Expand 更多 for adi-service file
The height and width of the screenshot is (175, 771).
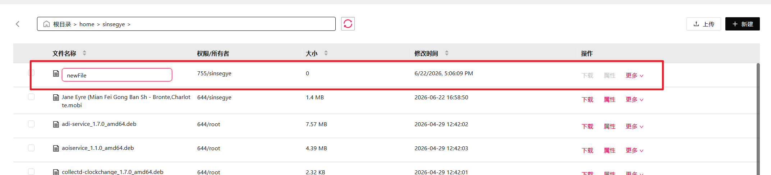tap(634, 126)
